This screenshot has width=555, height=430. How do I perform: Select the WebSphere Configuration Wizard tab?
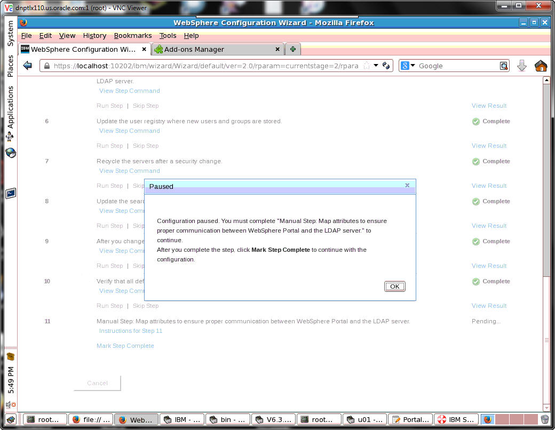(83, 49)
